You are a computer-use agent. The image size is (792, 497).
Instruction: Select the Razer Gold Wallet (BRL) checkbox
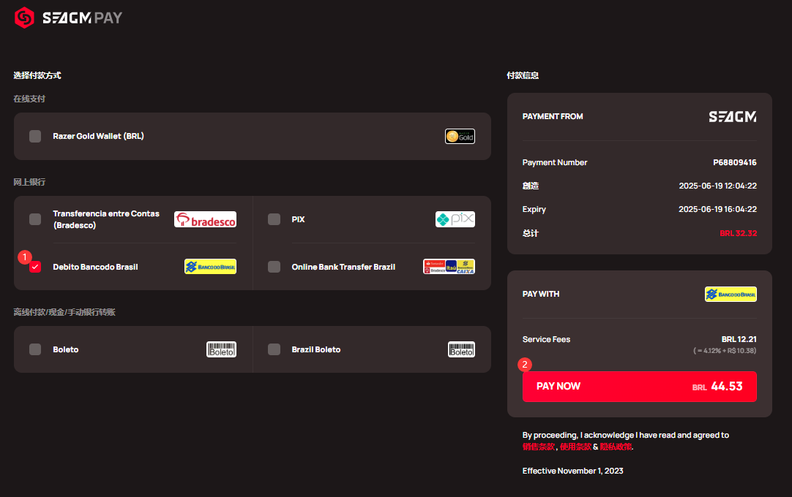point(35,136)
